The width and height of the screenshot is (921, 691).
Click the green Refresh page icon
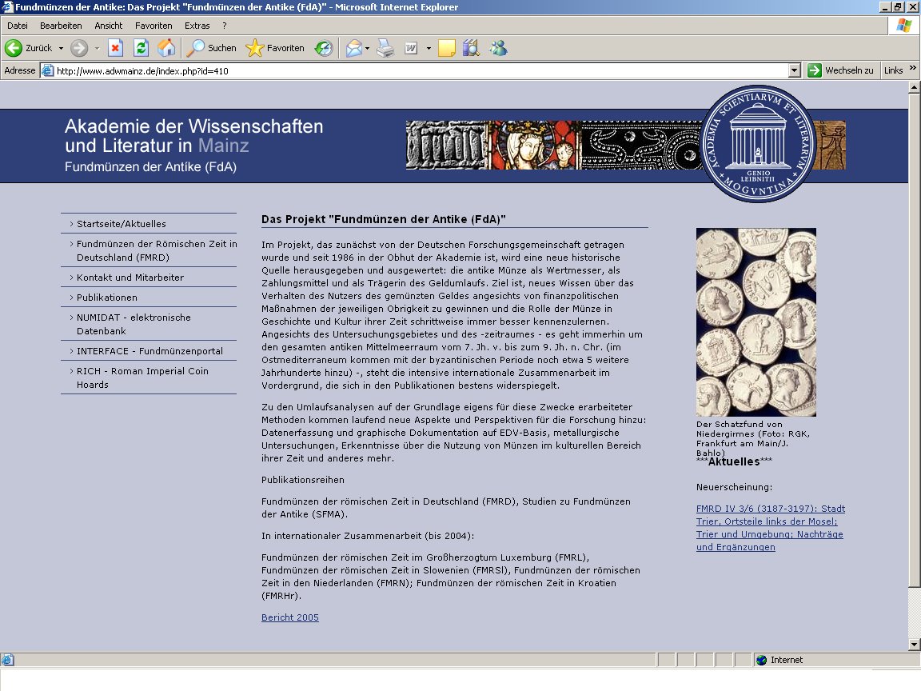[141, 48]
